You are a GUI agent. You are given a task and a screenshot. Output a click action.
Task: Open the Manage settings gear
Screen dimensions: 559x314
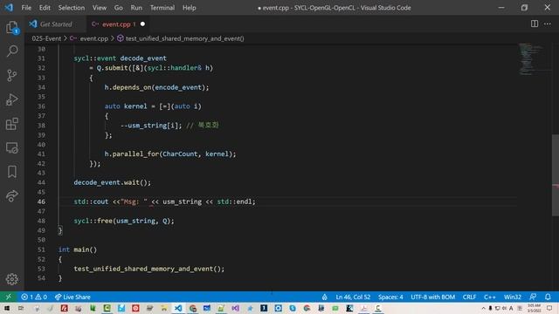click(x=11, y=279)
